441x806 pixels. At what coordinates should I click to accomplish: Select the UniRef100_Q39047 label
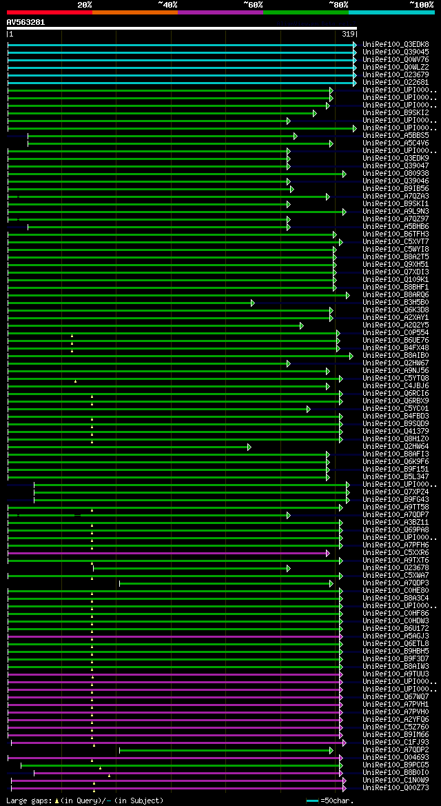[x=396, y=166]
